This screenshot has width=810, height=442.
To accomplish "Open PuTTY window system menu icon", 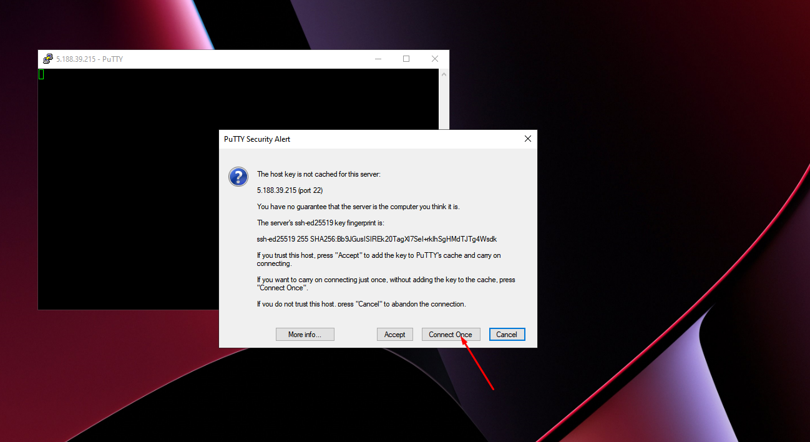I will click(47, 59).
